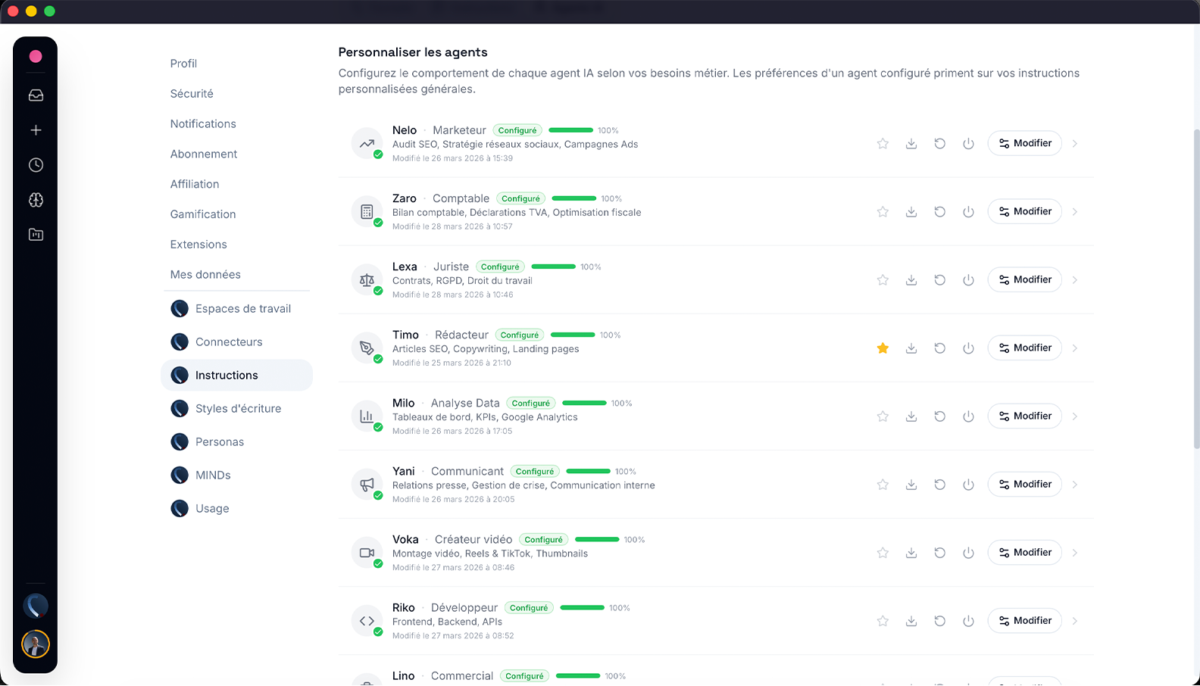1200x686 pixels.
Task: Expand the Nelo row chevron
Action: [x=1075, y=144]
